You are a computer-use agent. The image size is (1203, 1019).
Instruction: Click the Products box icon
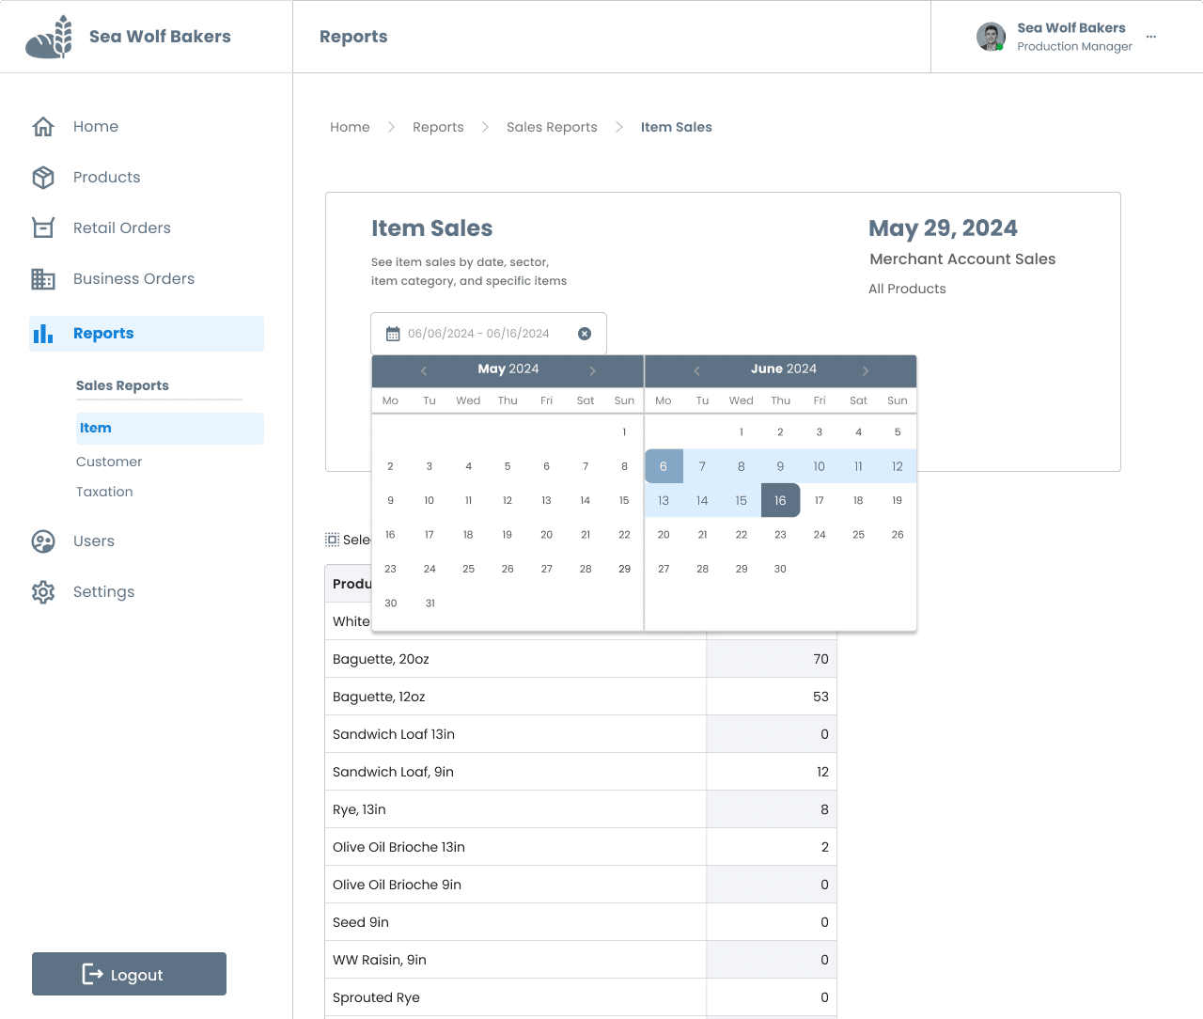(x=43, y=178)
